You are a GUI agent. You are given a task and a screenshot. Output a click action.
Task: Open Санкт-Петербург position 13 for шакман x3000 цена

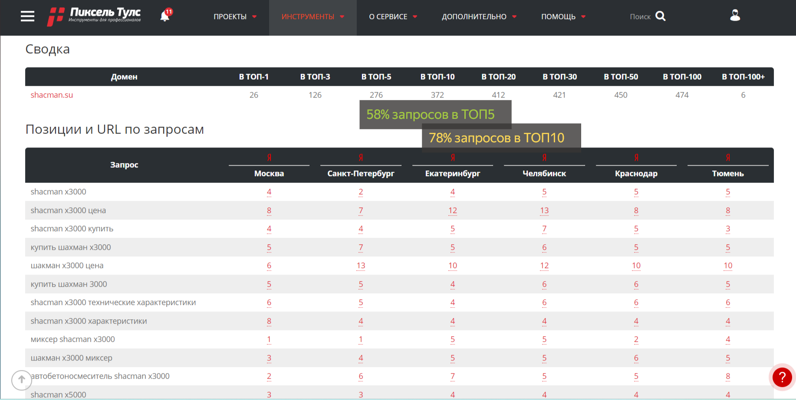click(x=361, y=266)
